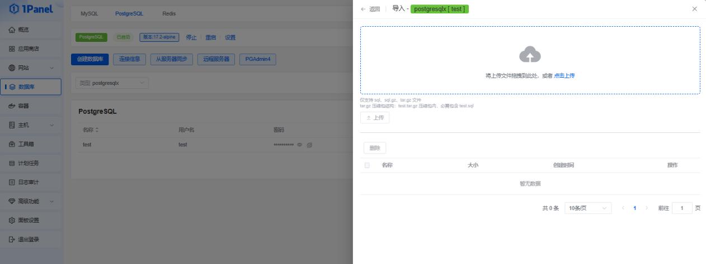Expand the 主机 submenu chevron
The width and height of the screenshot is (706, 264).
(x=52, y=124)
